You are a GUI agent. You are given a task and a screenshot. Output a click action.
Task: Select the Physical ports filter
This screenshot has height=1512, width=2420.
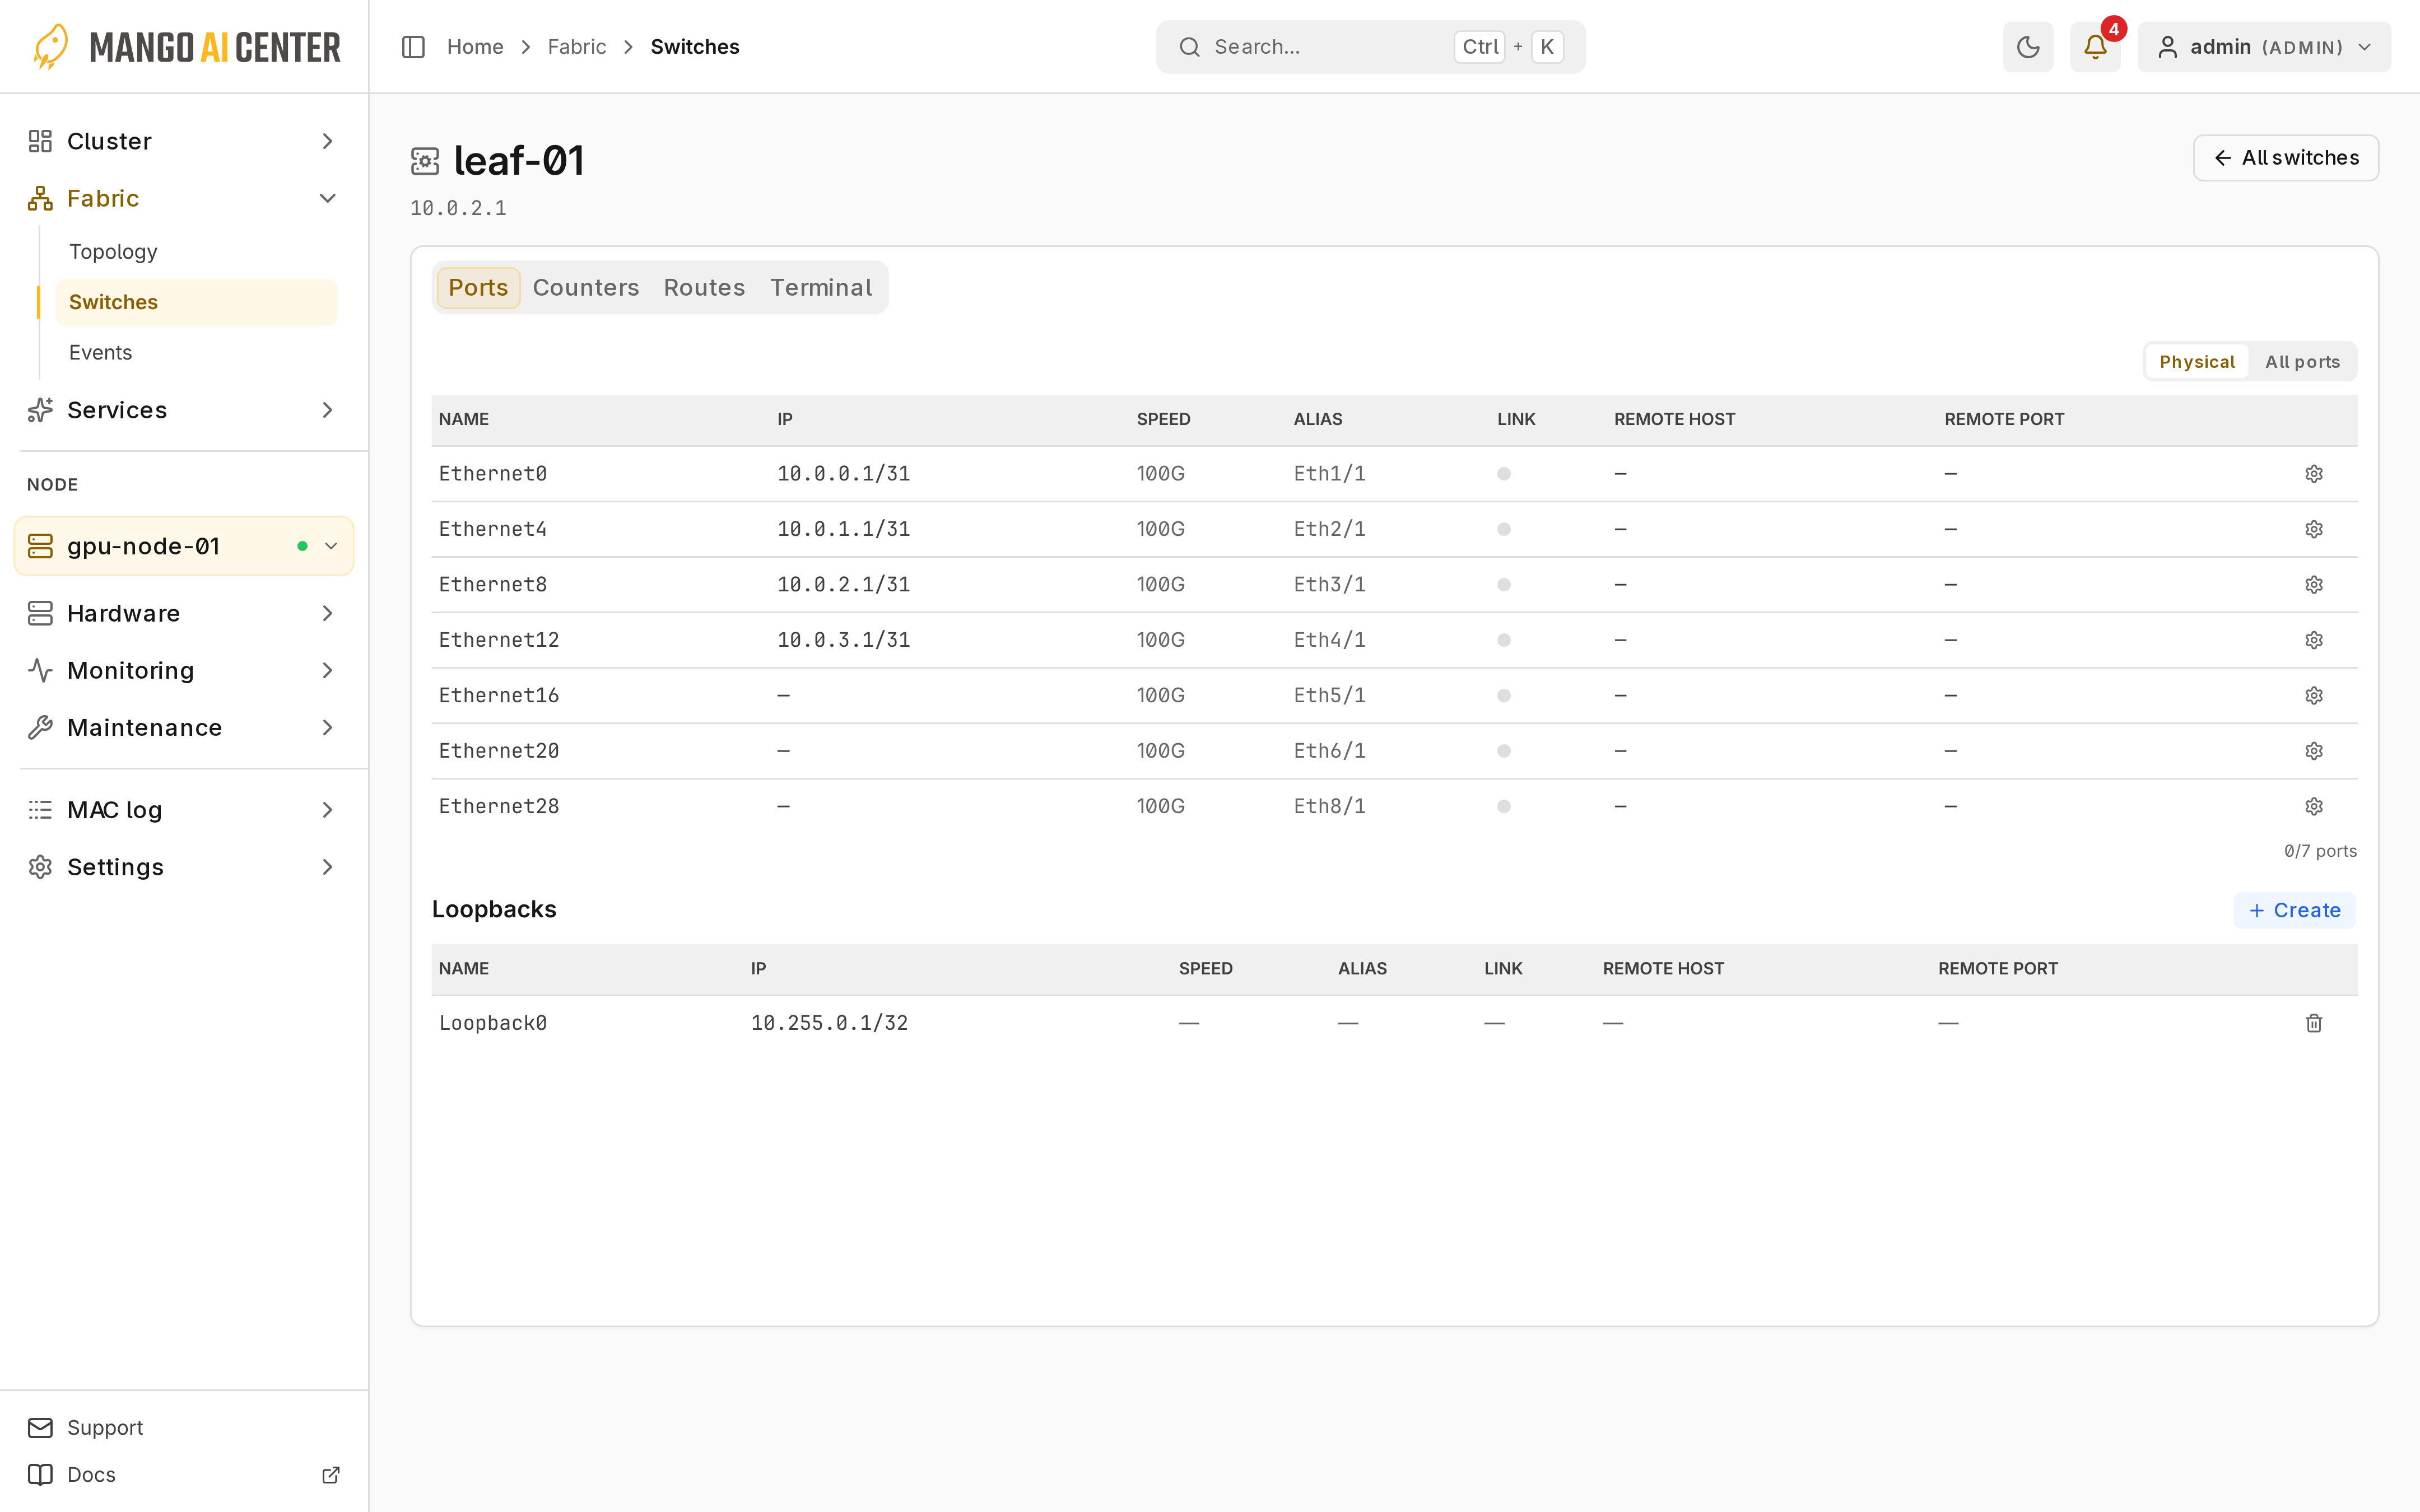(x=2196, y=362)
